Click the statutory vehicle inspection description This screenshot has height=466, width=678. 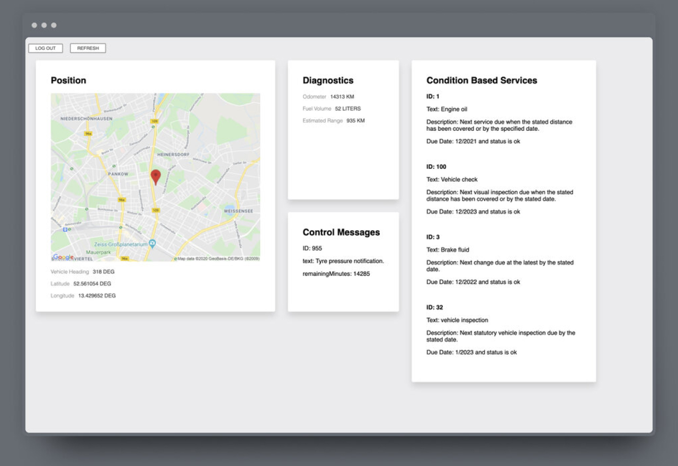pos(501,336)
